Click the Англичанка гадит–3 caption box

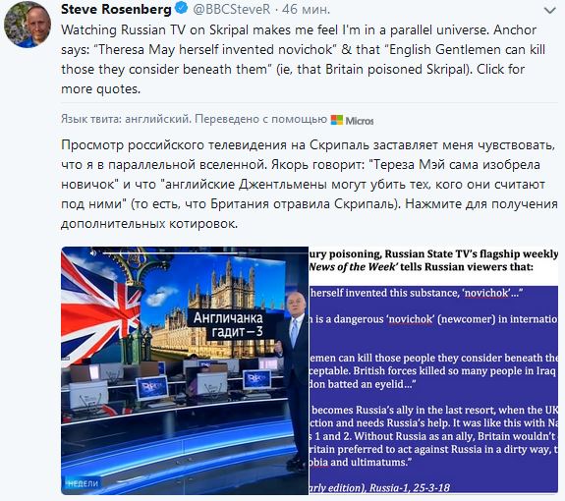(228, 324)
